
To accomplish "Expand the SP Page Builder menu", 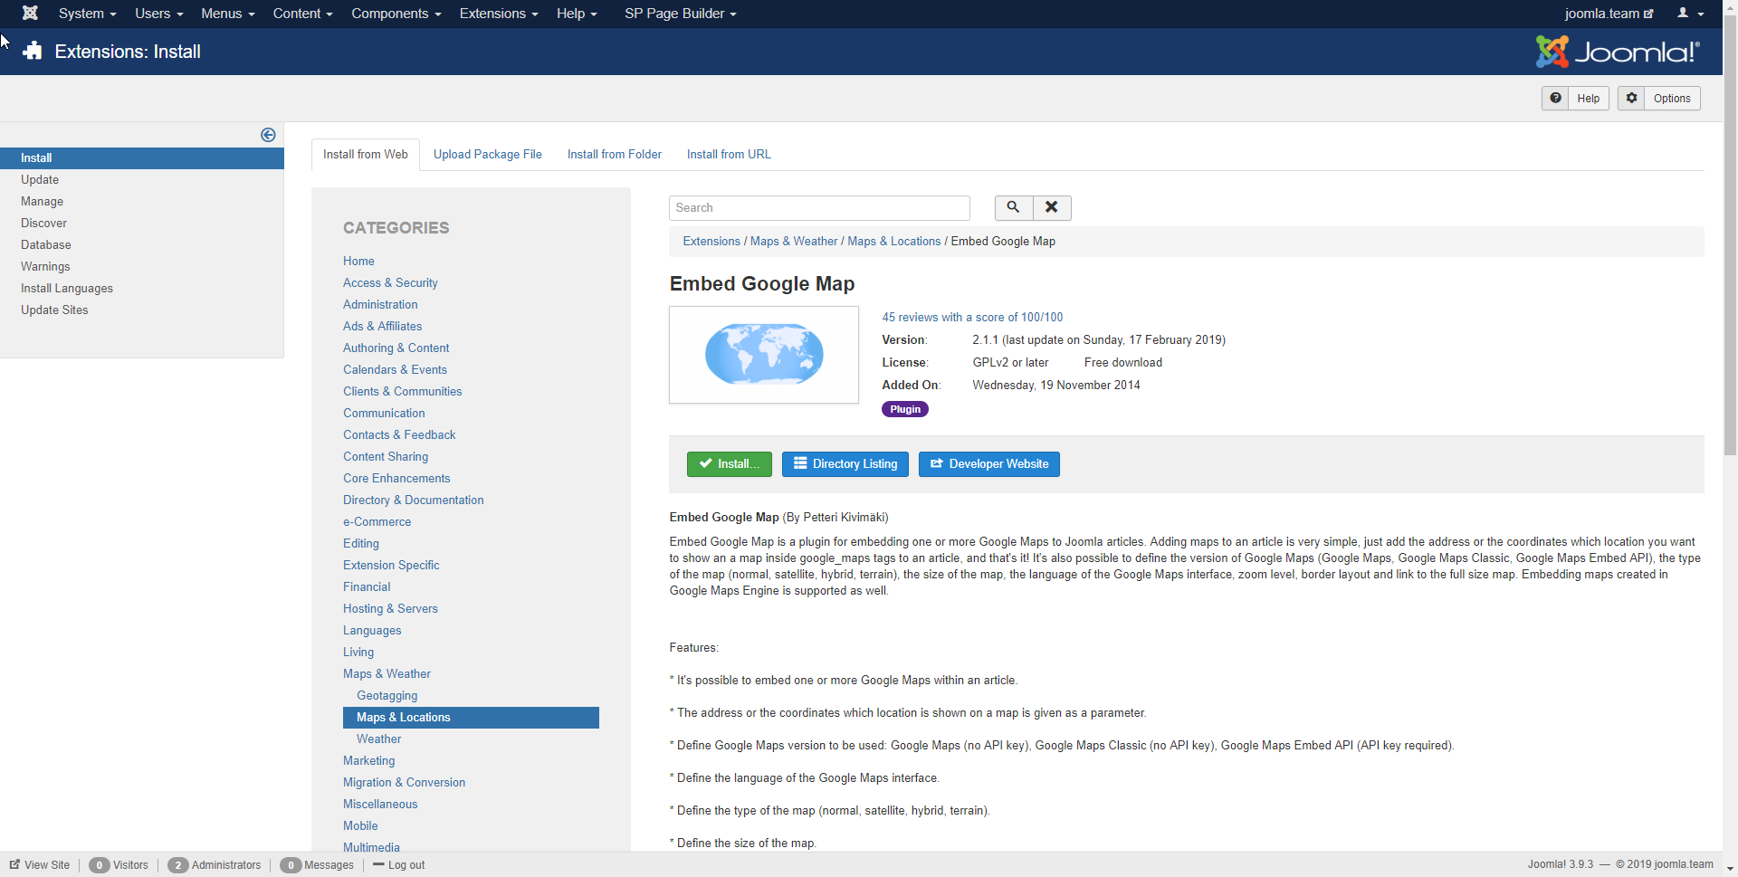I will [680, 14].
